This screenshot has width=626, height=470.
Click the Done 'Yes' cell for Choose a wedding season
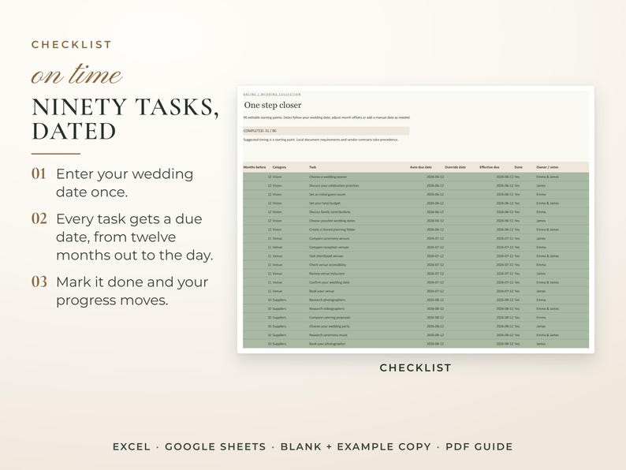(x=517, y=177)
